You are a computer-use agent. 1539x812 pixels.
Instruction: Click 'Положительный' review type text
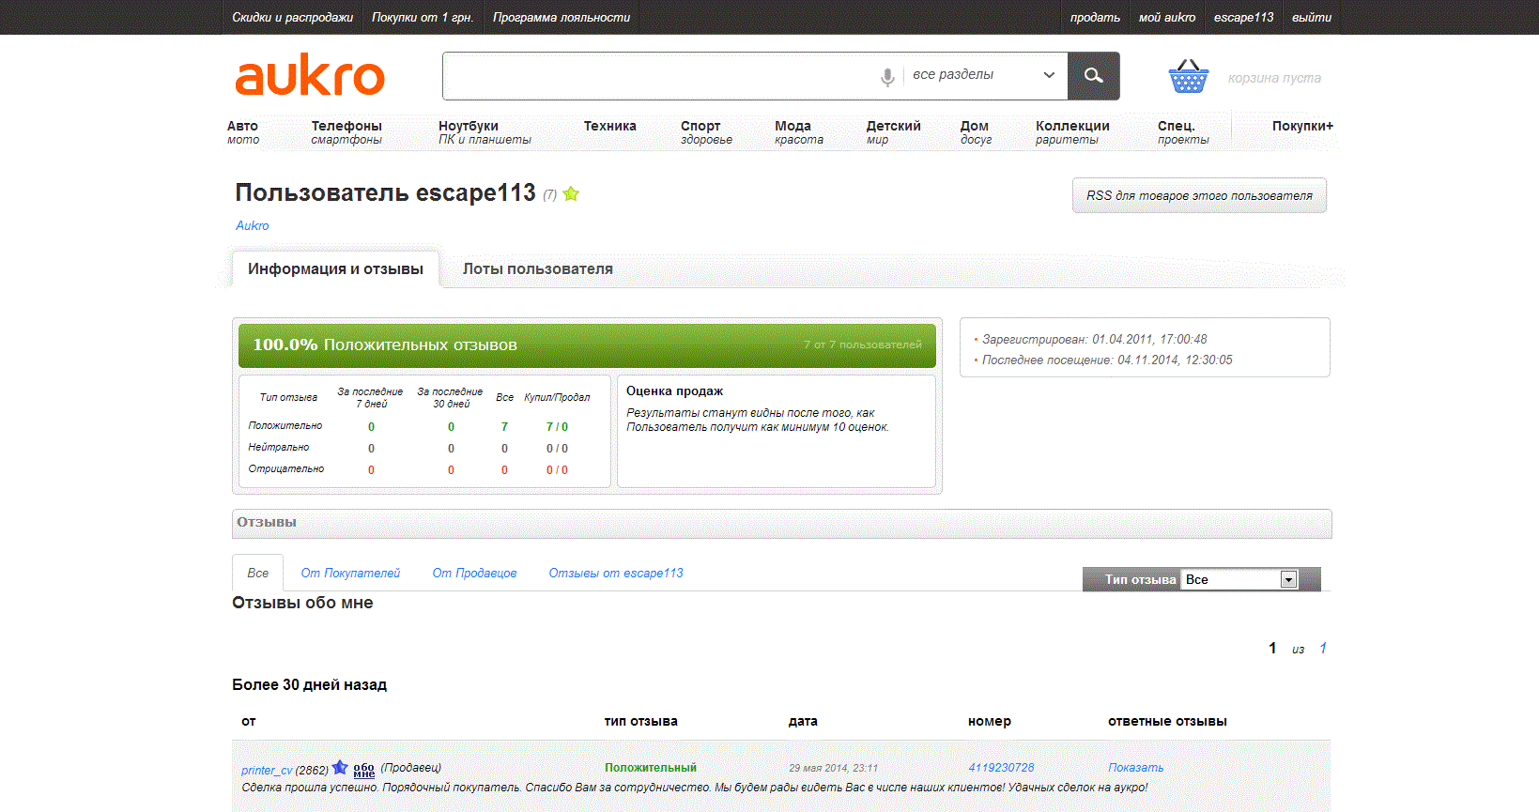(651, 768)
